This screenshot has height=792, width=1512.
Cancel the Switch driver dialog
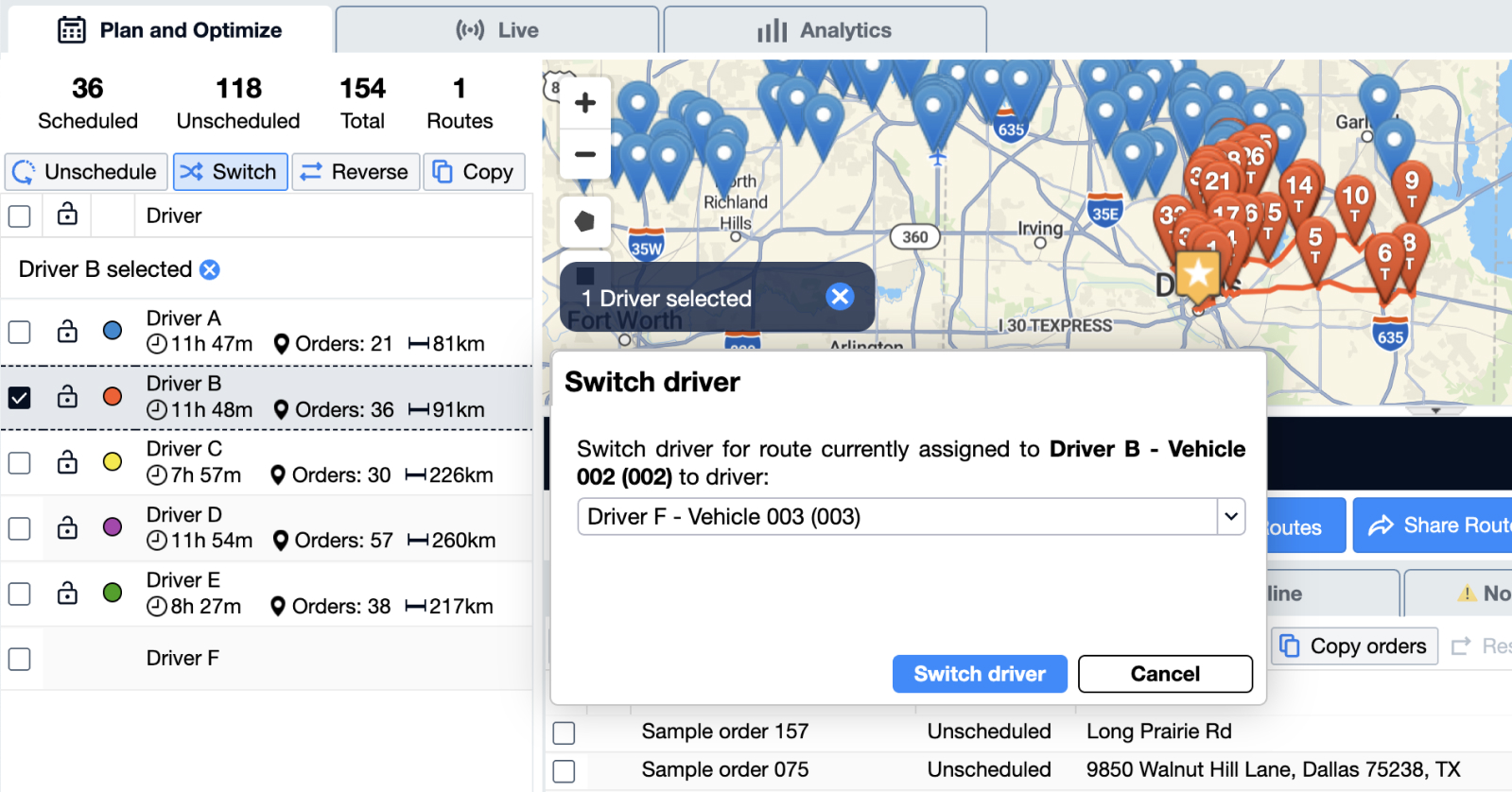1164,674
